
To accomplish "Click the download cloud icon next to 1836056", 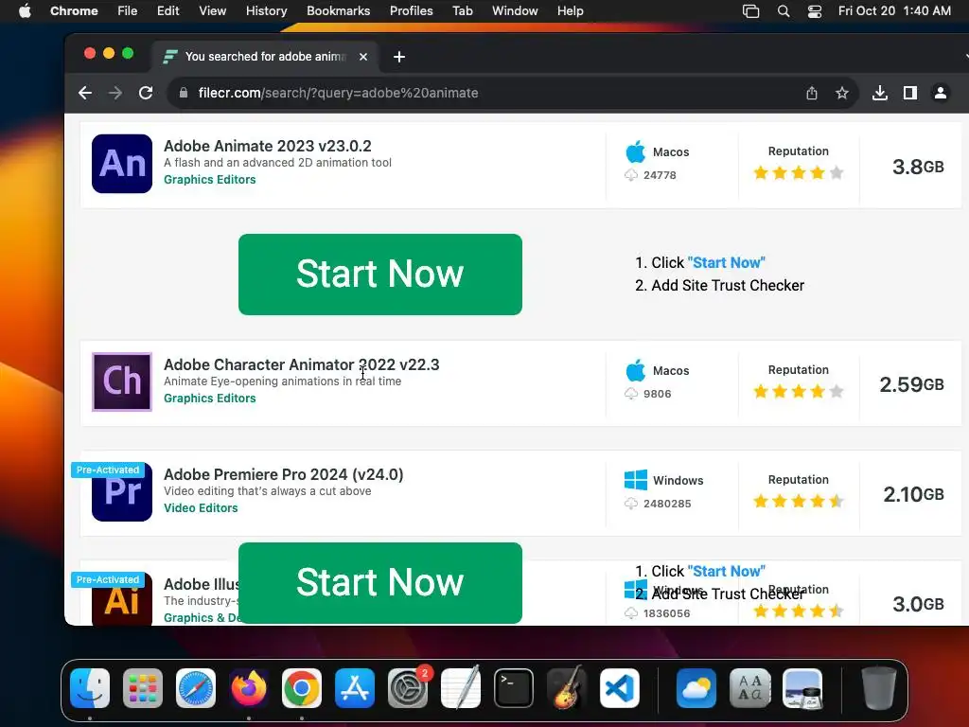I will click(x=631, y=613).
